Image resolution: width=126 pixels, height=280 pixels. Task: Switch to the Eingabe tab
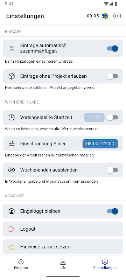21,264
